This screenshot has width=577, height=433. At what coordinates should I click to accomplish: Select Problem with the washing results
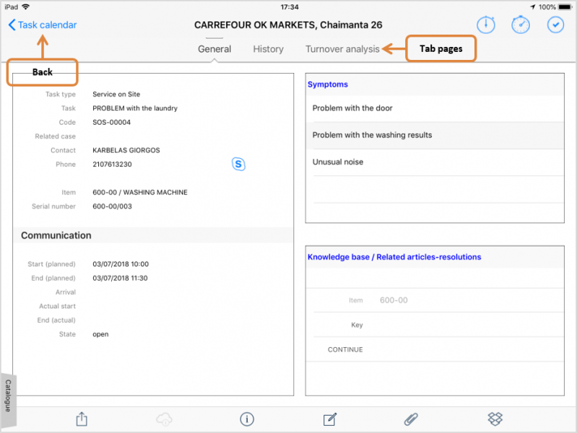point(435,135)
